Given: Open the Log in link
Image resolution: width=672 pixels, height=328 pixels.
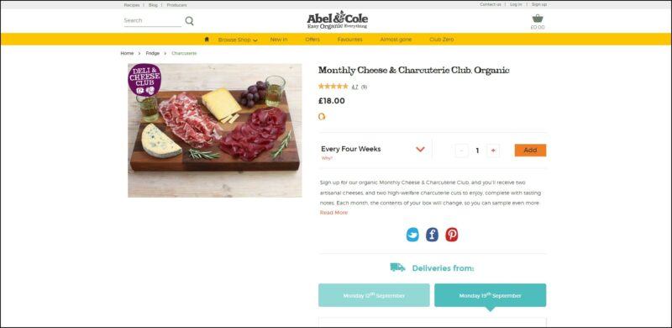Looking at the screenshot, I should 516,4.
